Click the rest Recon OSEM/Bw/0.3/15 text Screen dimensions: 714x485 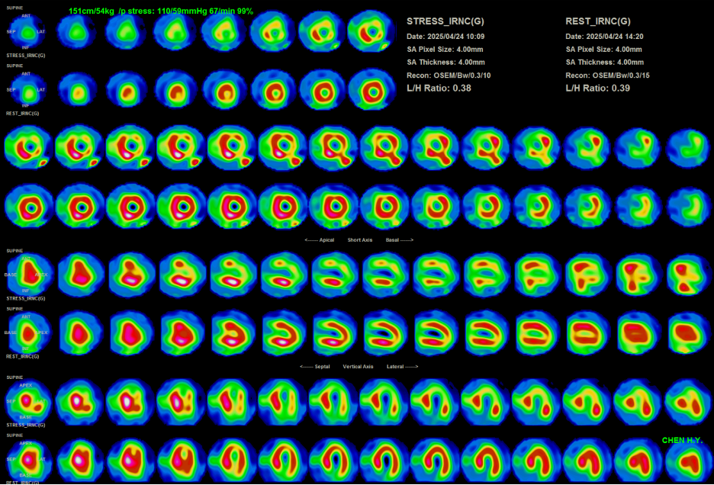pyautogui.click(x=607, y=75)
